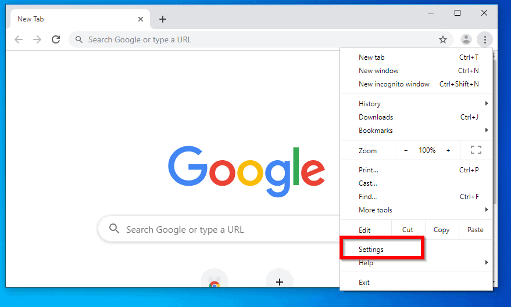Click Paste in the Edit row
Screen dimensions: 511x307
[x=476, y=230]
